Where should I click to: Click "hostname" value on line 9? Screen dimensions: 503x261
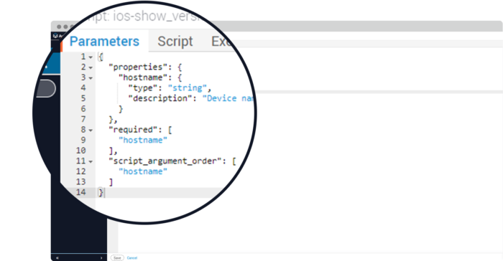coord(143,141)
